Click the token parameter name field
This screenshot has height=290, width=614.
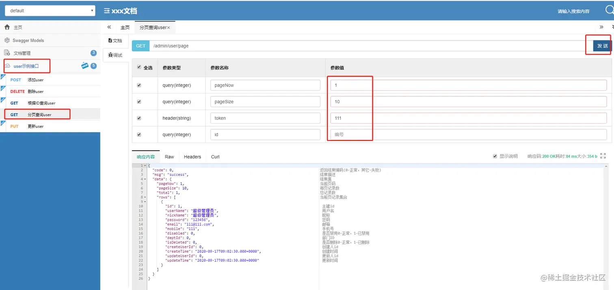pyautogui.click(x=265, y=118)
